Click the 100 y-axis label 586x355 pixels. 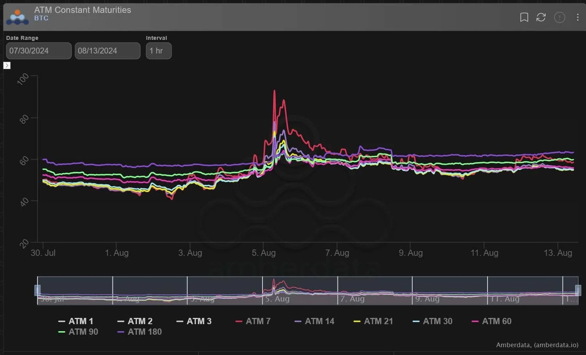(23, 79)
